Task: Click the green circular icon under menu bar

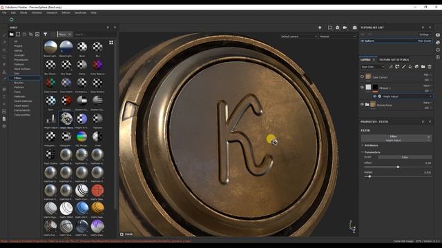Action: 11,19
